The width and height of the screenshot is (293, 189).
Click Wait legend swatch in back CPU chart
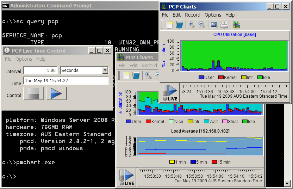coord(206,121)
